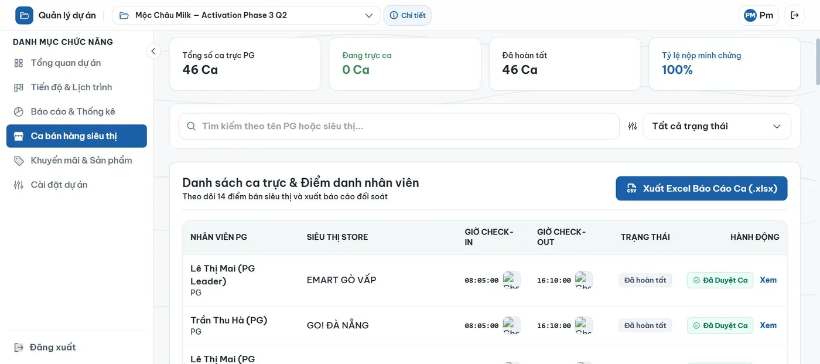Click Xem link for EMART GÒ VẤP row
Screen dimensions: 820x364
point(768,280)
